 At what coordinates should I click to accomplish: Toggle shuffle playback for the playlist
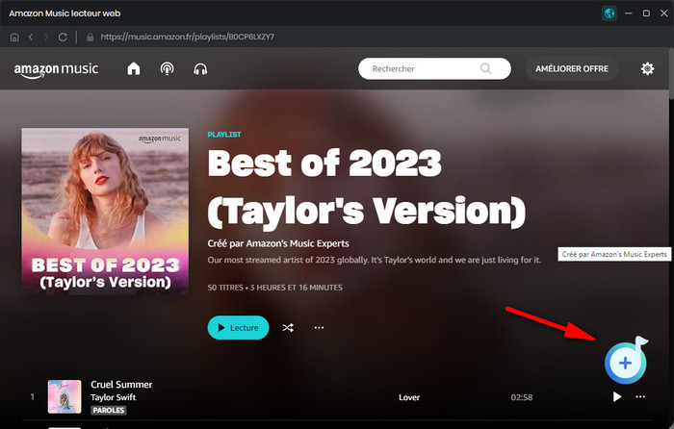288,328
